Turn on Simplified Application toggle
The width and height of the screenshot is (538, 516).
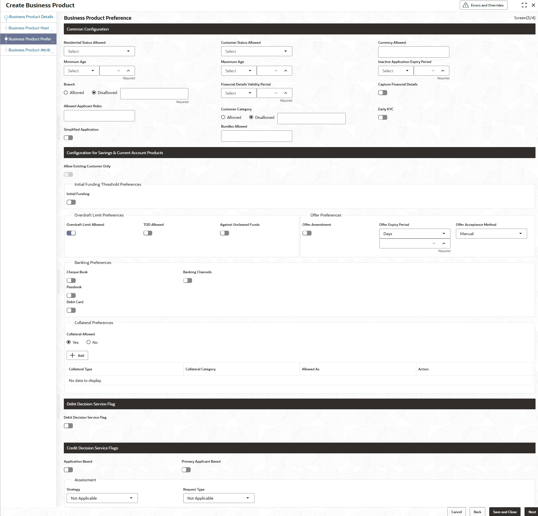tap(68, 138)
